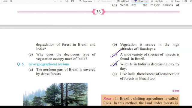Zoom out with the minus button
This screenshot has height=108, width=192.
(x=55, y=1)
